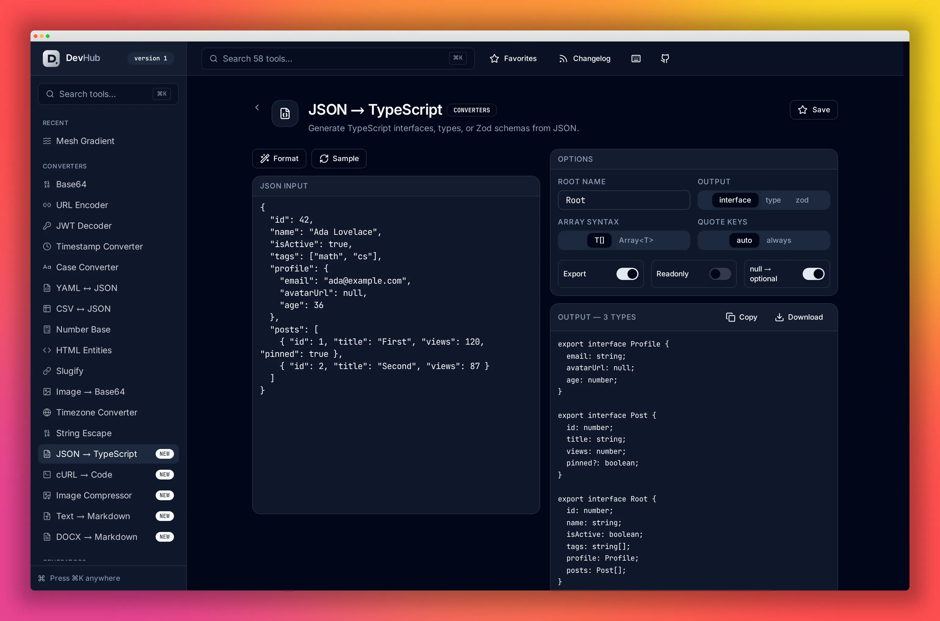
Task: Enable the Readonly toggle
Action: click(720, 274)
